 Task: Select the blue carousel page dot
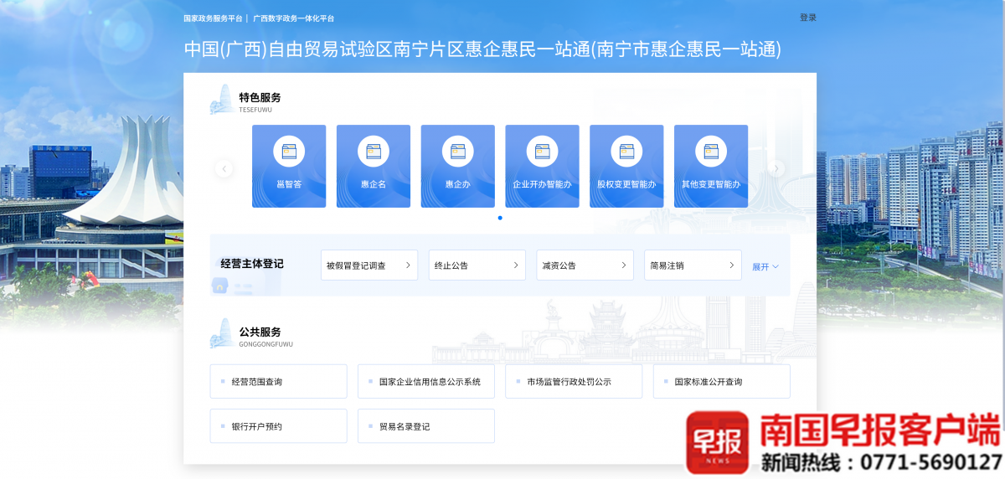500,218
